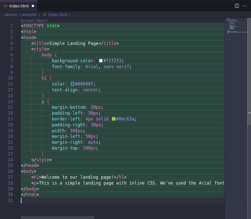Image resolution: width=251 pixels, height=219 pixels.
Task: Click the 'padding-right' property
Action: click(x=69, y=125)
